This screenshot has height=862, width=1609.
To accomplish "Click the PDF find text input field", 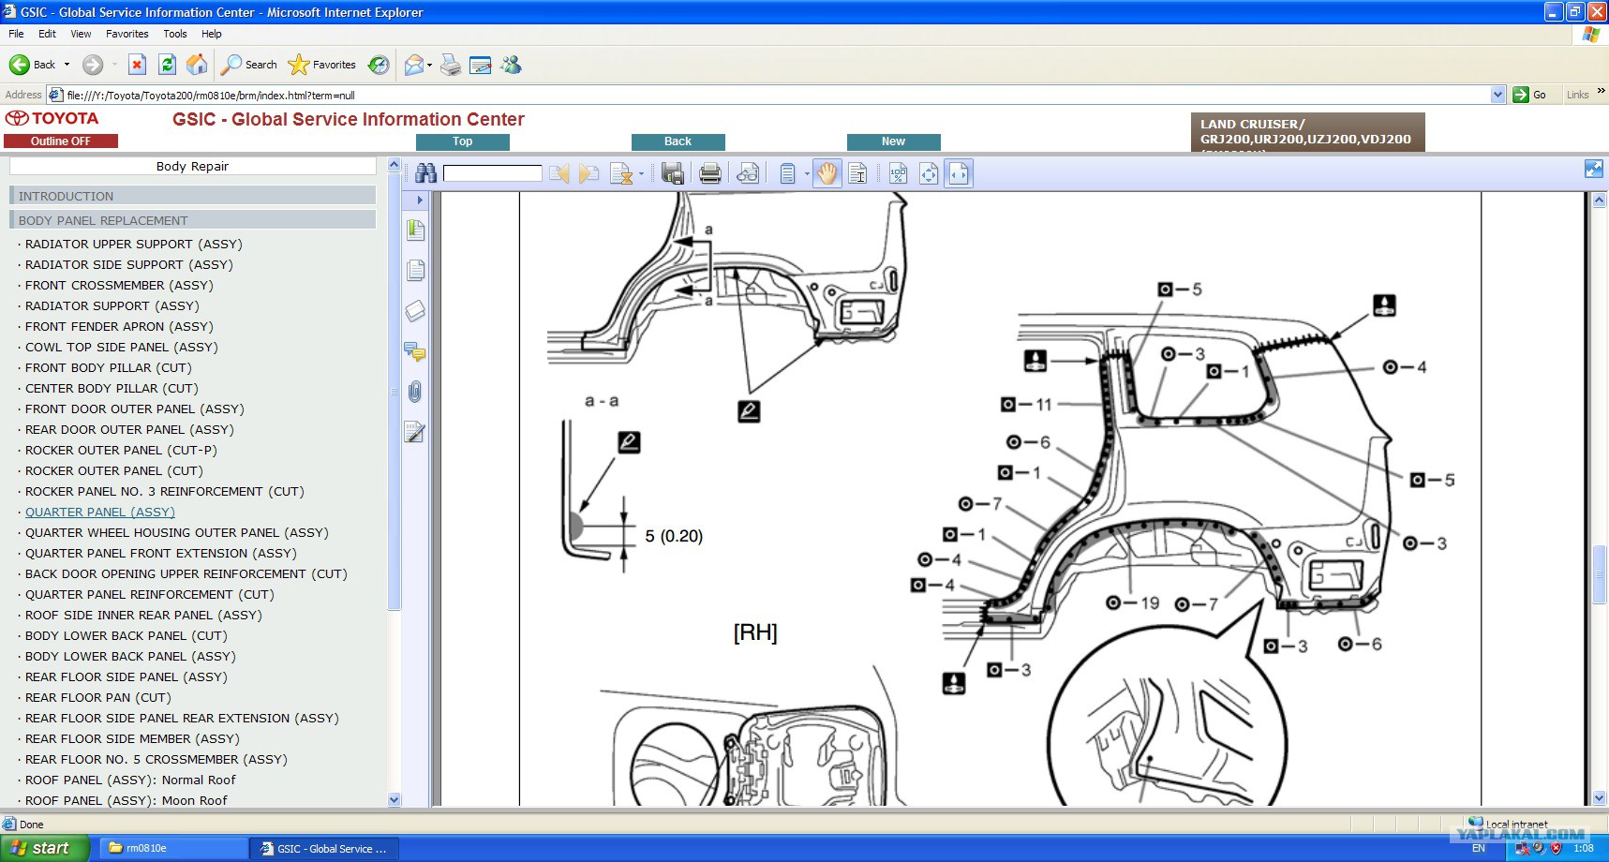I will 493,173.
